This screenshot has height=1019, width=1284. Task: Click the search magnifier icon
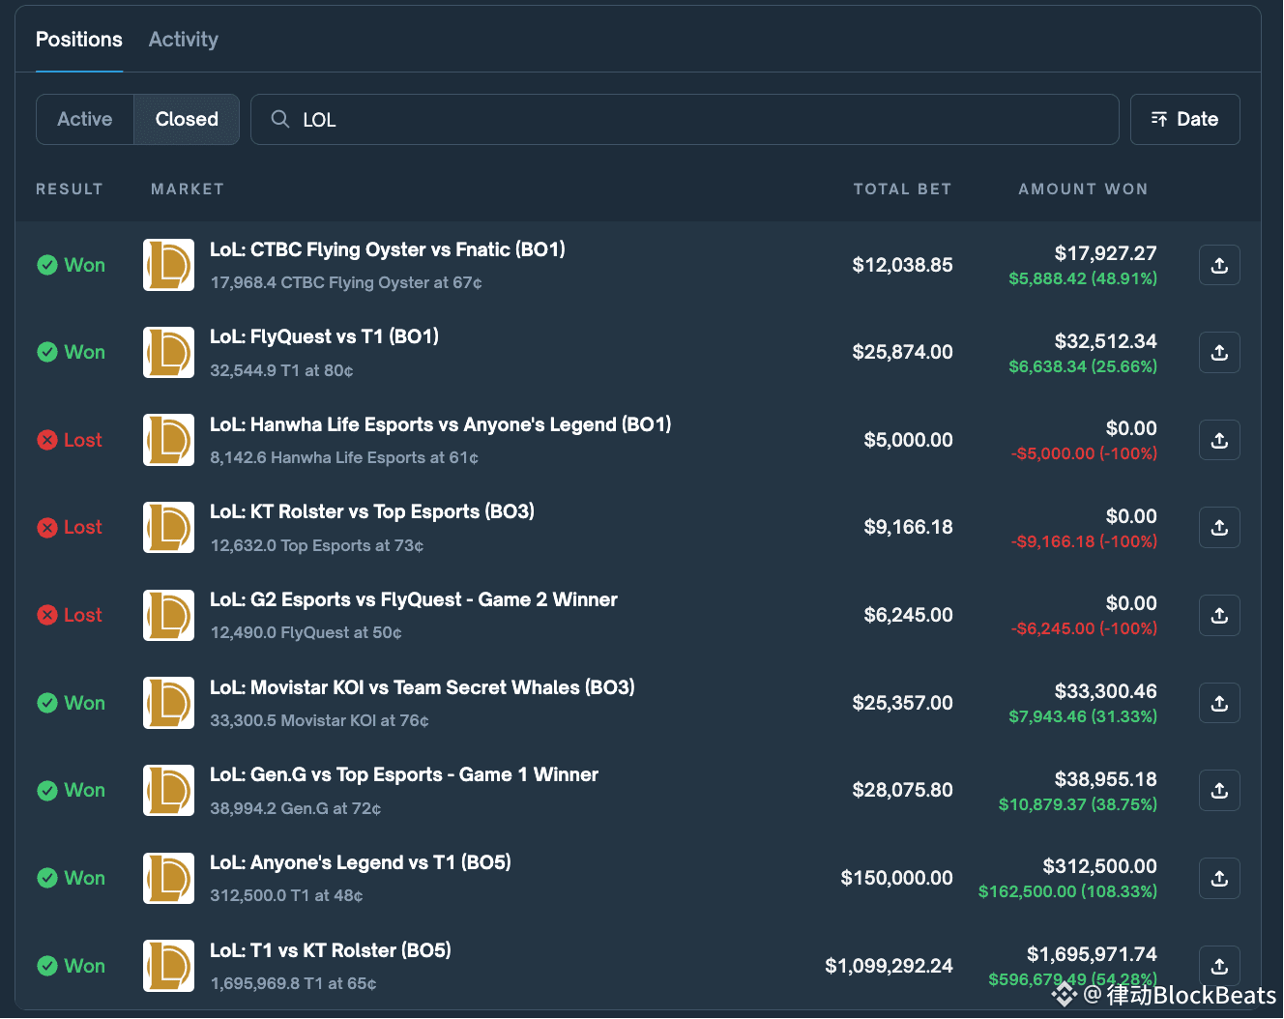[x=280, y=119]
